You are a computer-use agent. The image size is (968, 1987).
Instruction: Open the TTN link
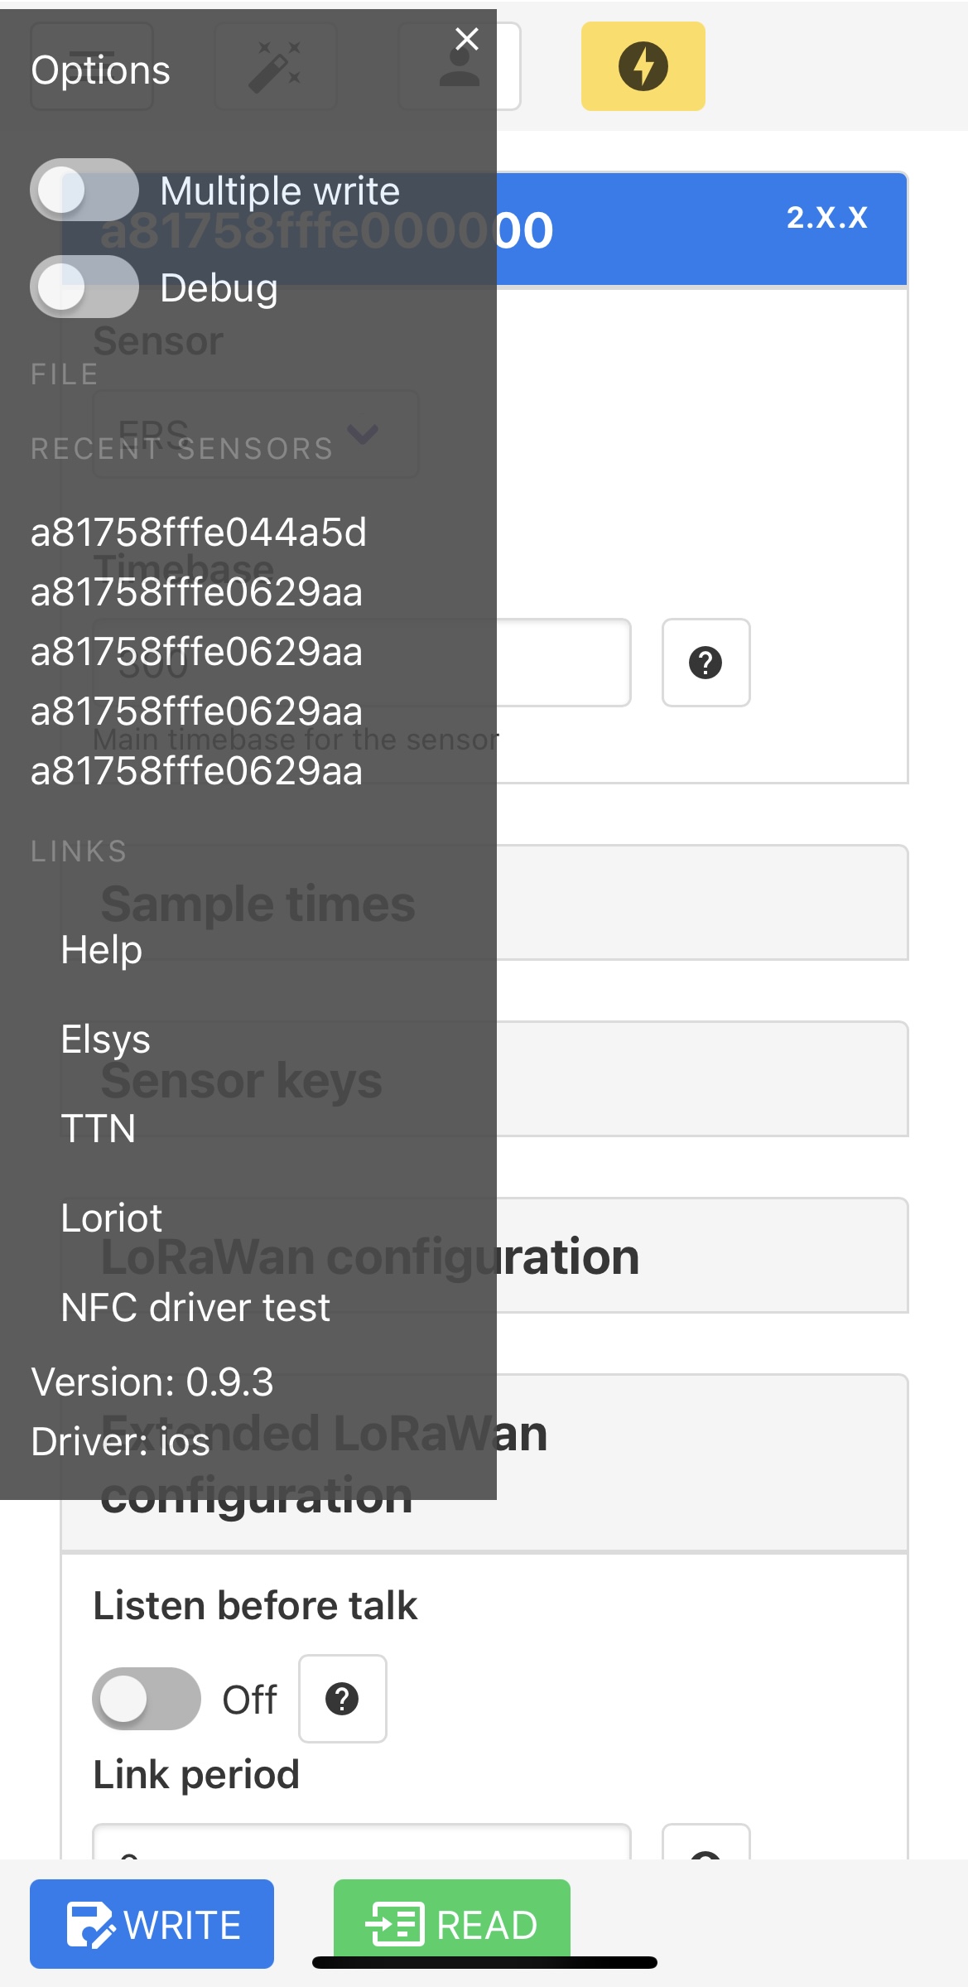click(x=98, y=1129)
